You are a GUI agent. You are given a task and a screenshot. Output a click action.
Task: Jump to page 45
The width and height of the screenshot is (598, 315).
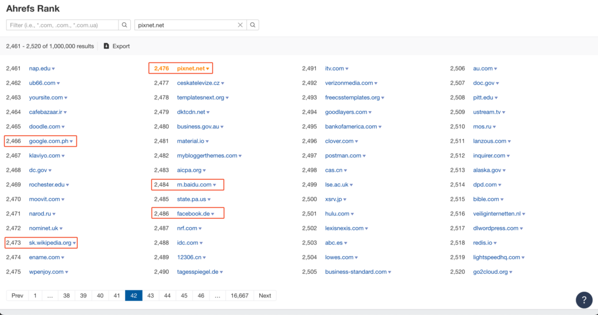click(x=184, y=296)
